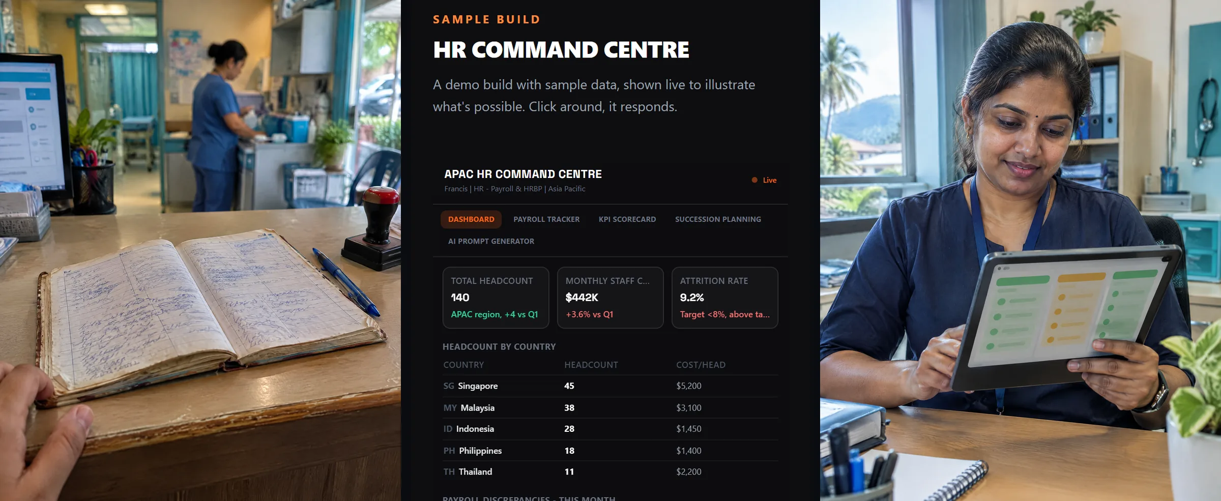Image resolution: width=1221 pixels, height=501 pixels.
Task: Click the Indonesia country row
Action: tap(610, 429)
